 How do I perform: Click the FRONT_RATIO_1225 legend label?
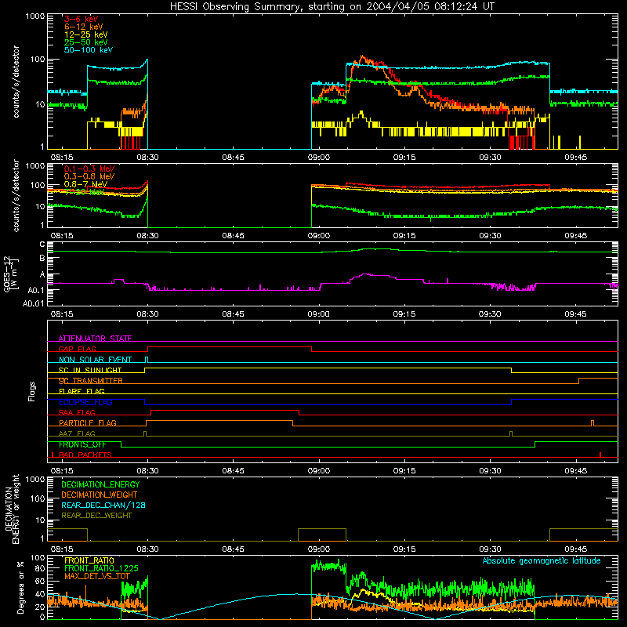click(x=101, y=568)
